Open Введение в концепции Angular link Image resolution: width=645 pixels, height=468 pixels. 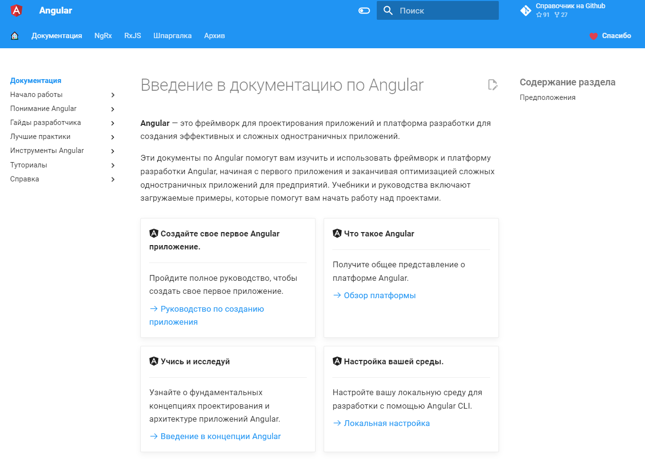tap(215, 436)
